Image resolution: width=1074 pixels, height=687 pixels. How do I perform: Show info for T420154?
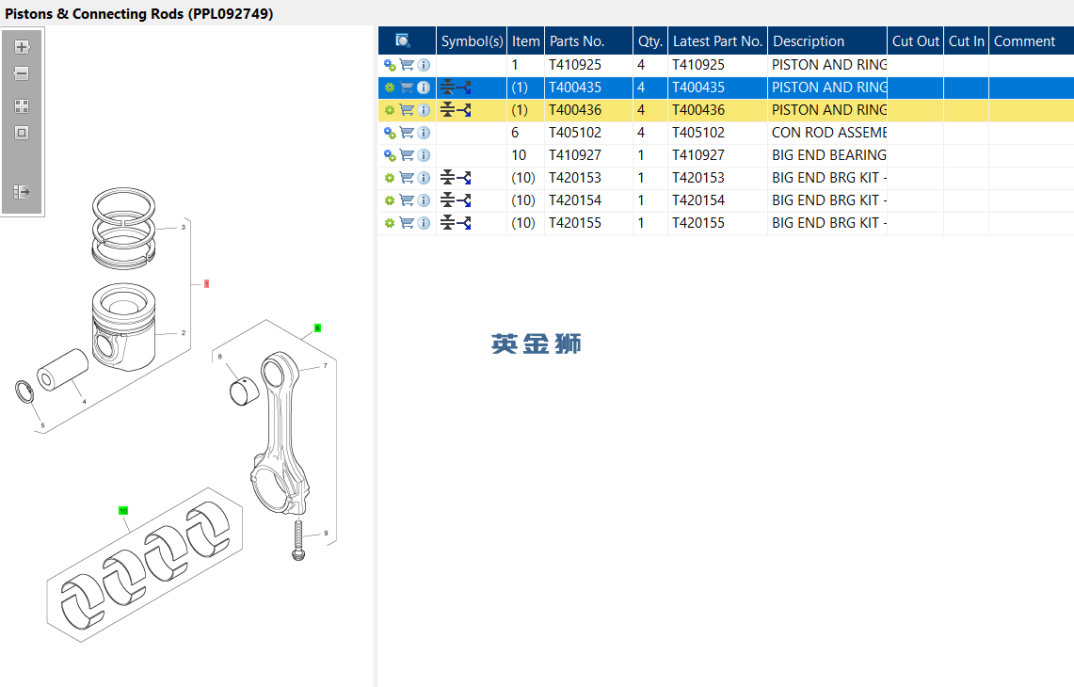pos(424,200)
